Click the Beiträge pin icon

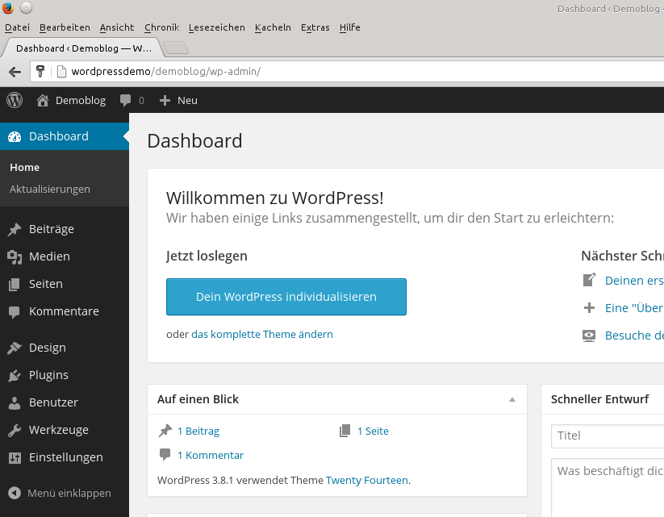tap(15, 229)
